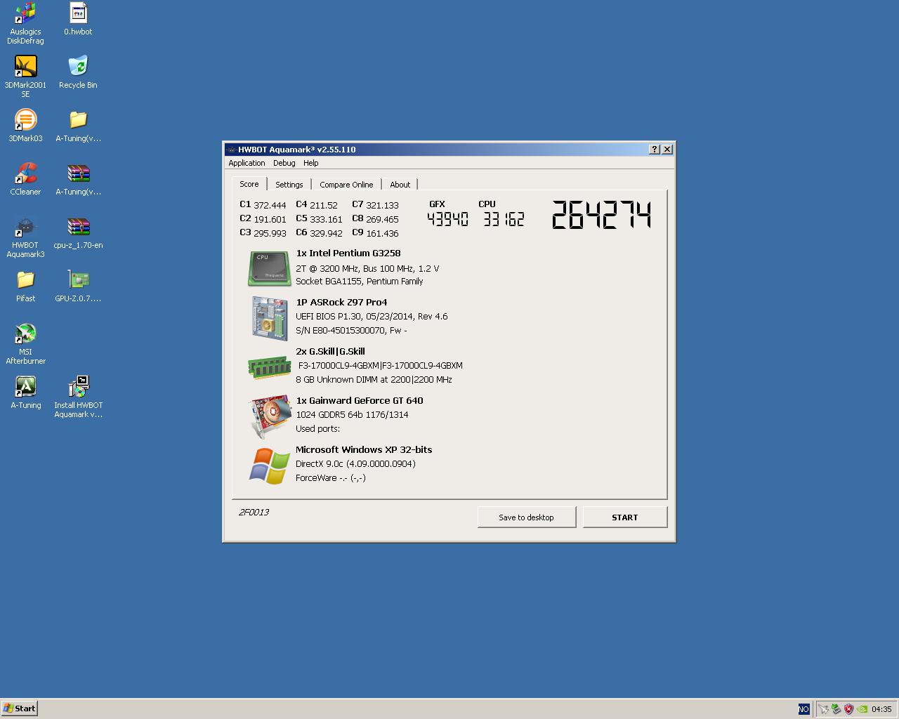
Task: Click Safely Remove Hardware tray icon
Action: coord(836,709)
